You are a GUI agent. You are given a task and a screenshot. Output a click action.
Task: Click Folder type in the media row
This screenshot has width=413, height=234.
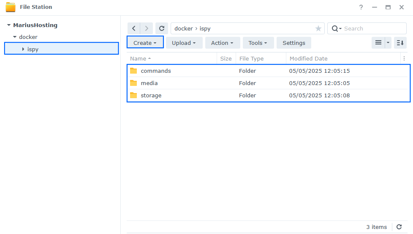[x=247, y=83]
